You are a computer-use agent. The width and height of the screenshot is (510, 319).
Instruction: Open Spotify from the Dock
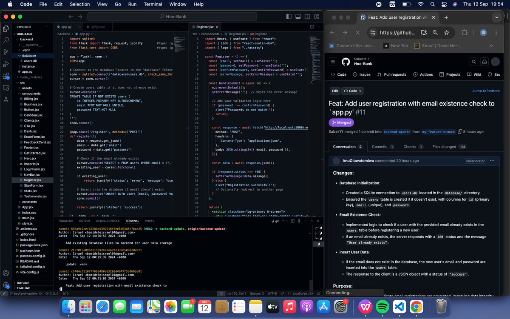point(382,306)
